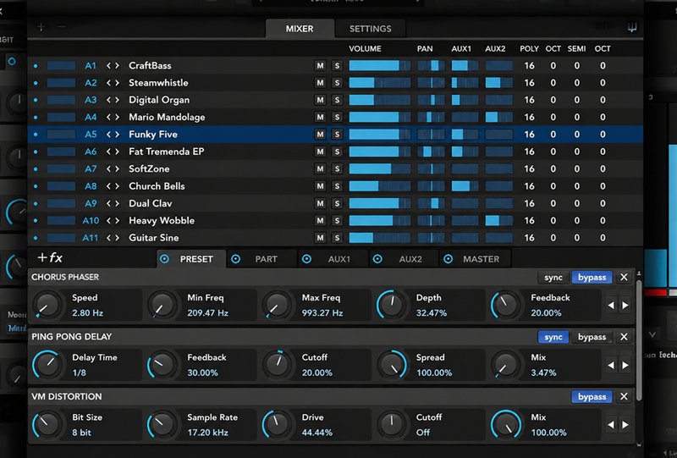Click Fat Tremenda EP pan bar

(x=431, y=152)
